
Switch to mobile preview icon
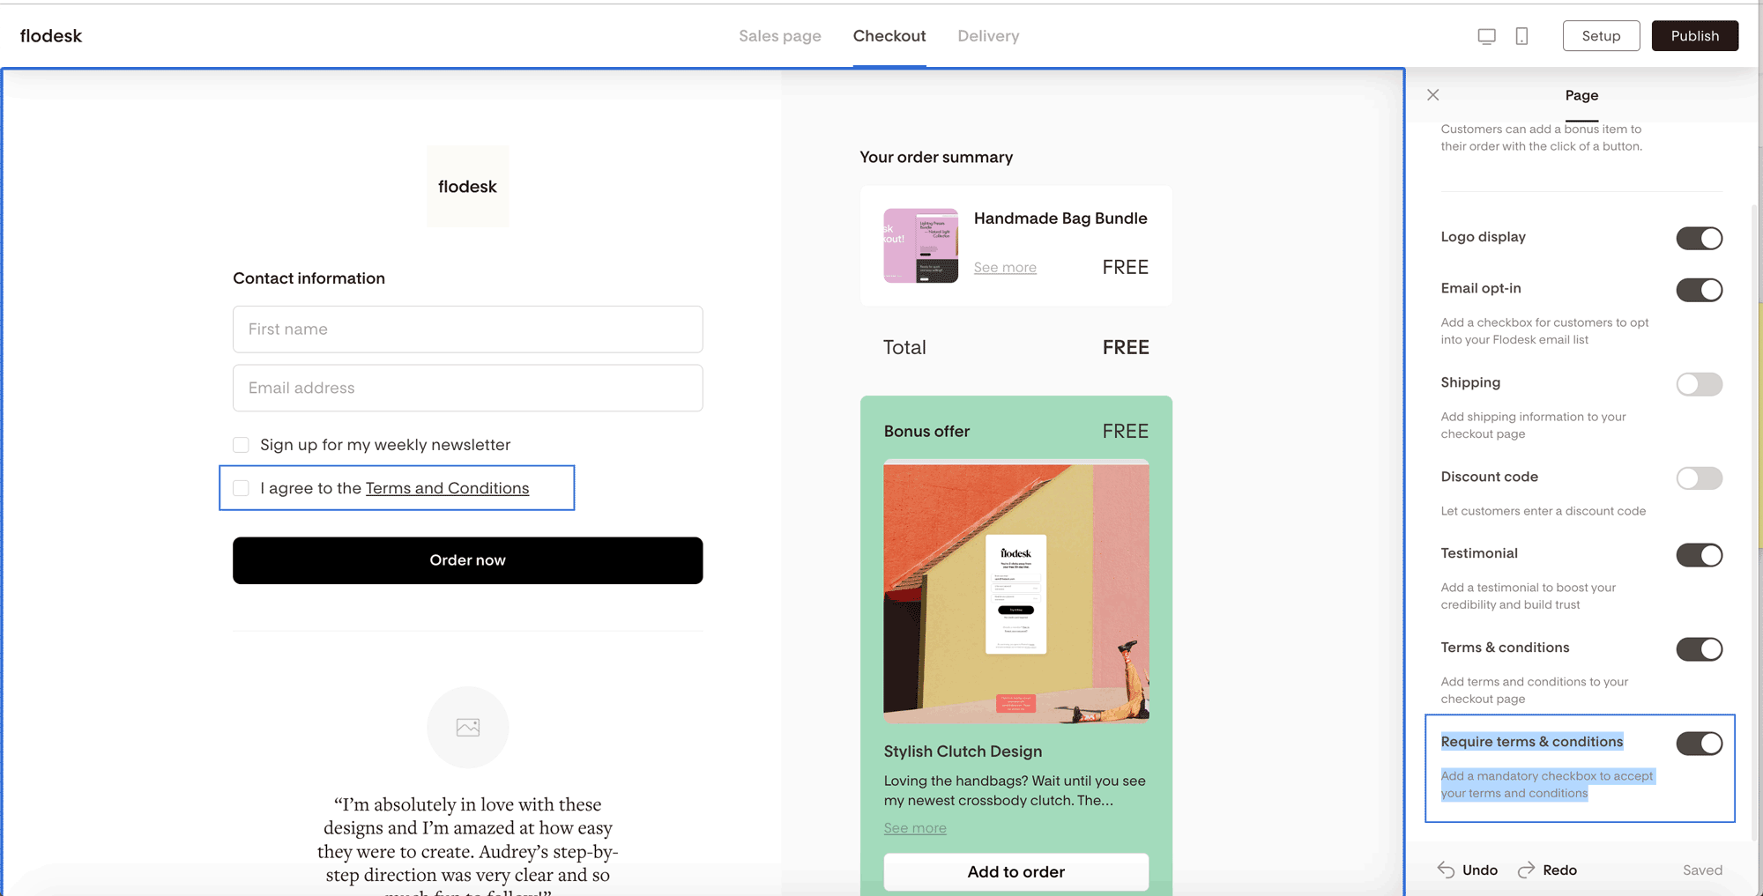(1521, 36)
